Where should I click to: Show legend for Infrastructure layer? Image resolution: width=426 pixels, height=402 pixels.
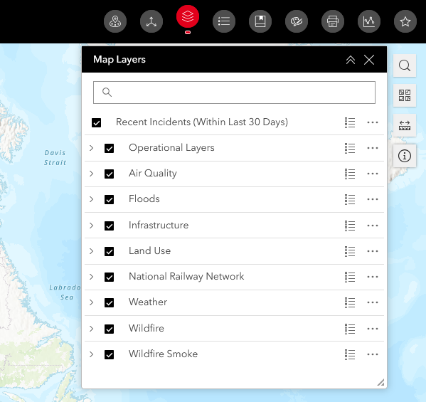[350, 226]
